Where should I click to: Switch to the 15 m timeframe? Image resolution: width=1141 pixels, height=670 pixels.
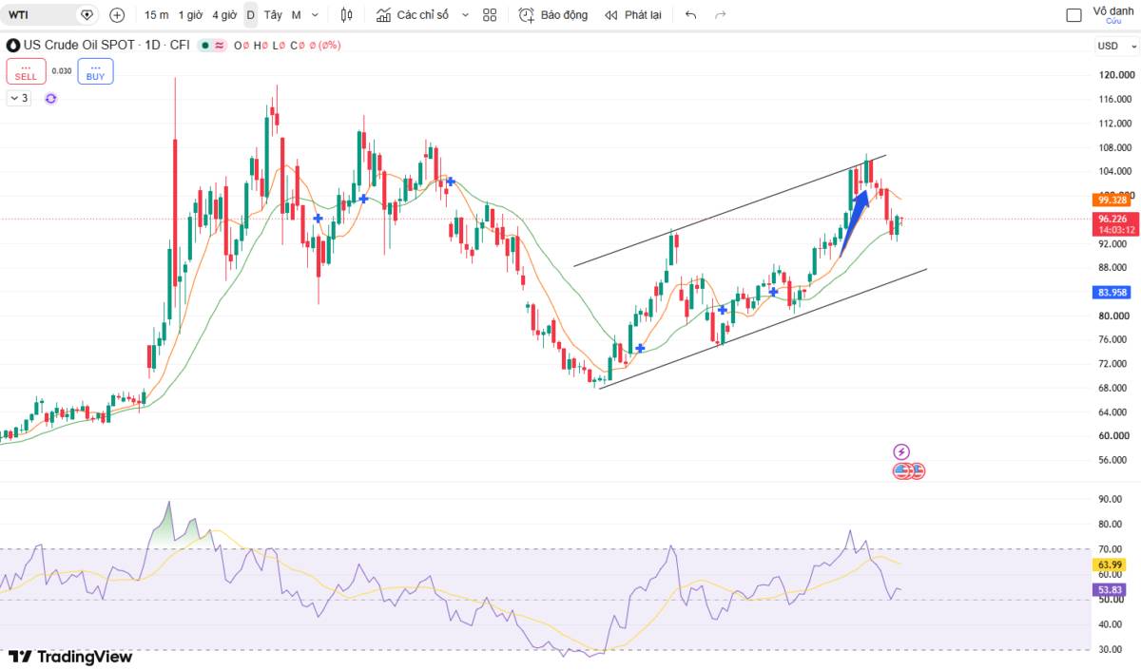pos(157,15)
